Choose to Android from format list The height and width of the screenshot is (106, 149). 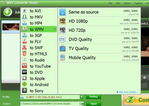click(x=39, y=85)
